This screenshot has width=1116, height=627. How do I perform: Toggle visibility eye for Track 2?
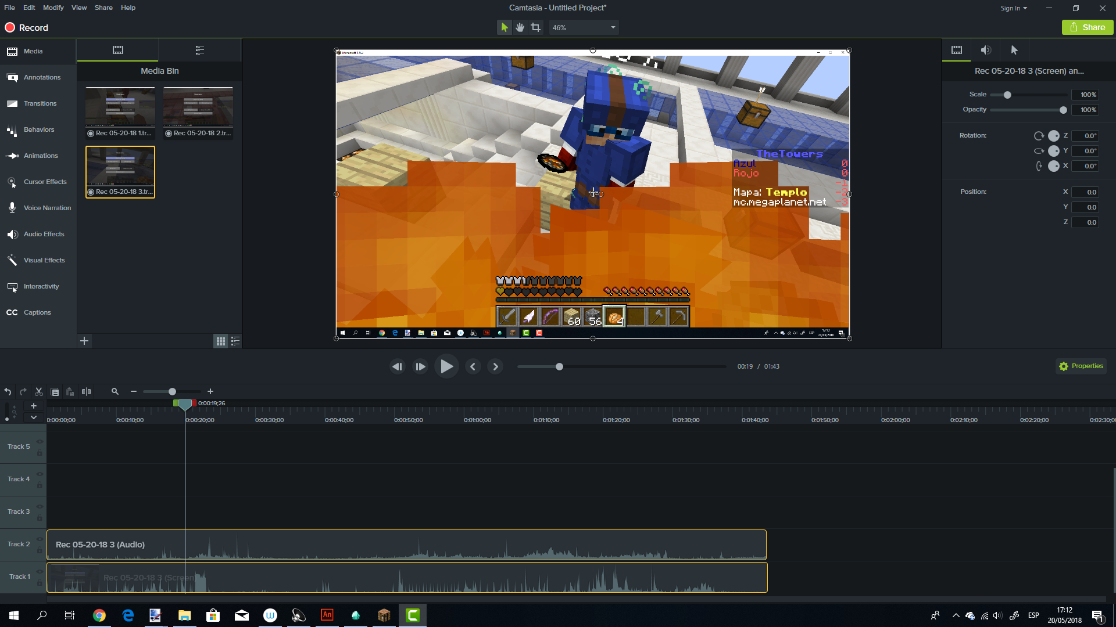coord(40,539)
